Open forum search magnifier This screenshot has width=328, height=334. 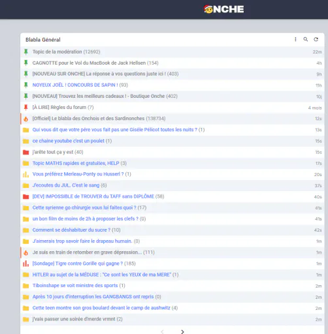306,39
